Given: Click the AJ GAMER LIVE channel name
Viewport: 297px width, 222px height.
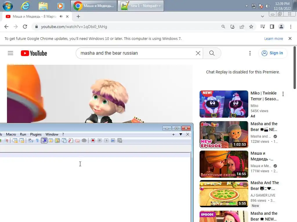Looking at the screenshot, I should 263,195.
